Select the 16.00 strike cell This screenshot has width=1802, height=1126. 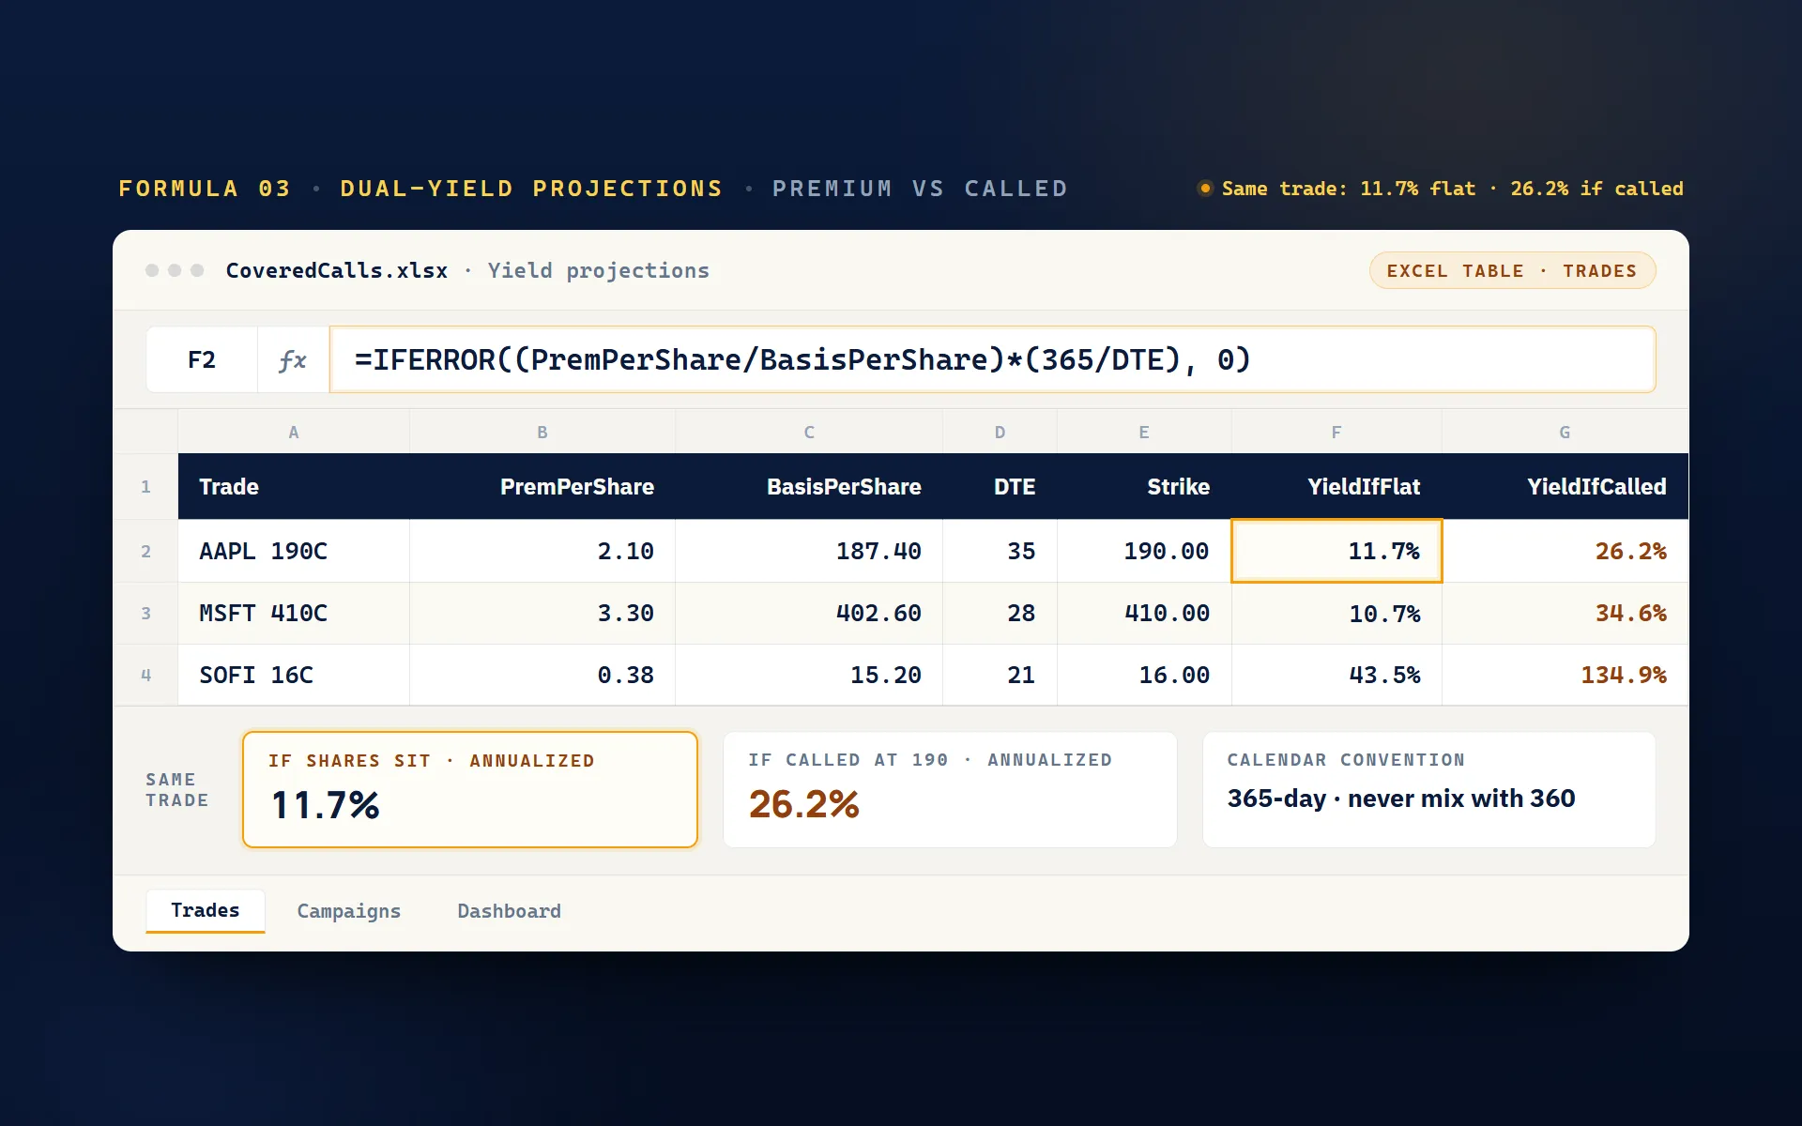[x=1144, y=675]
